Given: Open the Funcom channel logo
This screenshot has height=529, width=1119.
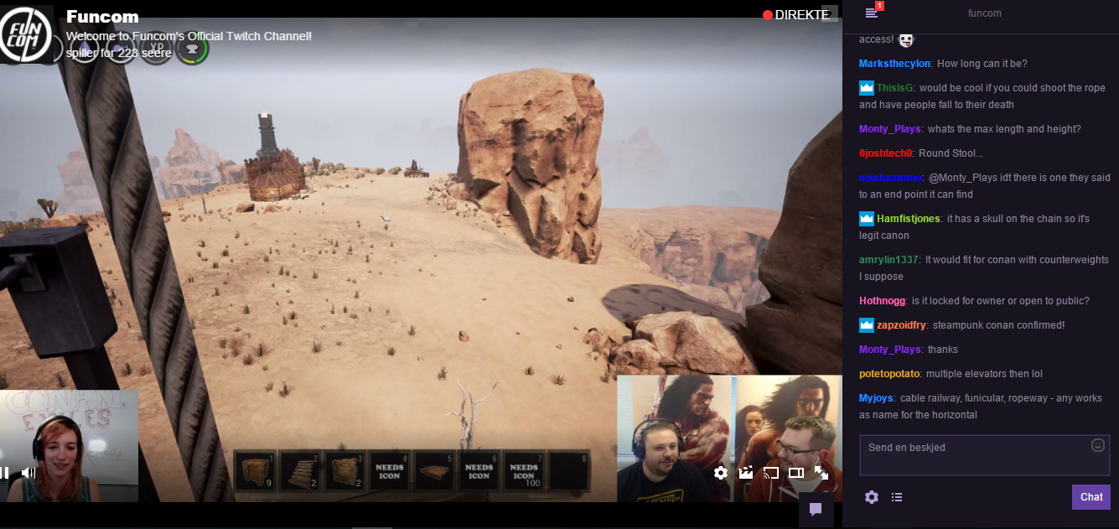Looking at the screenshot, I should click(x=25, y=34).
